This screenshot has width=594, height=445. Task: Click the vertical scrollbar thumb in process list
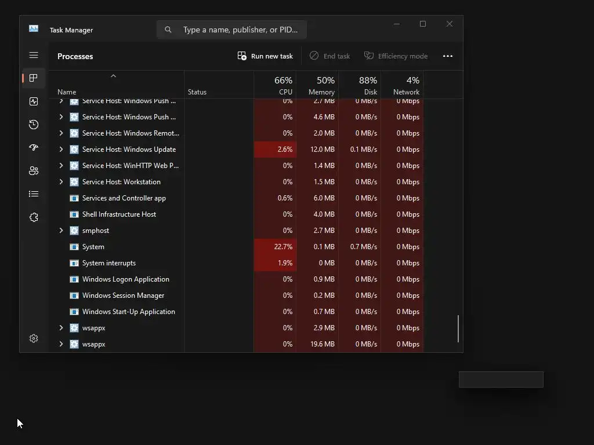tap(458, 329)
